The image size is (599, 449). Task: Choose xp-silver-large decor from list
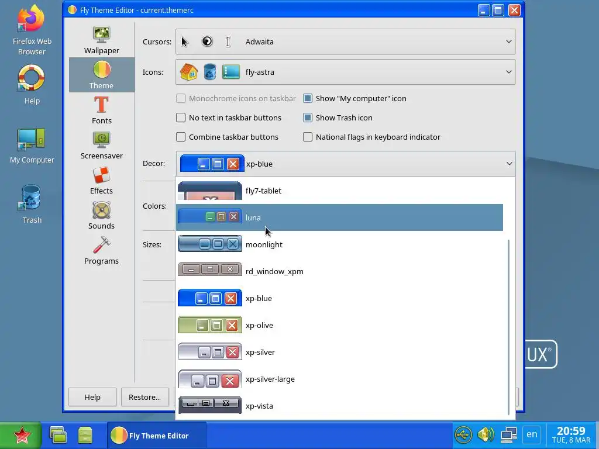coord(339,379)
